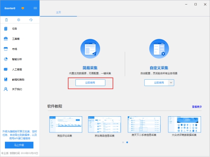Click the hamburger menu icon beside 0center0

35,8
